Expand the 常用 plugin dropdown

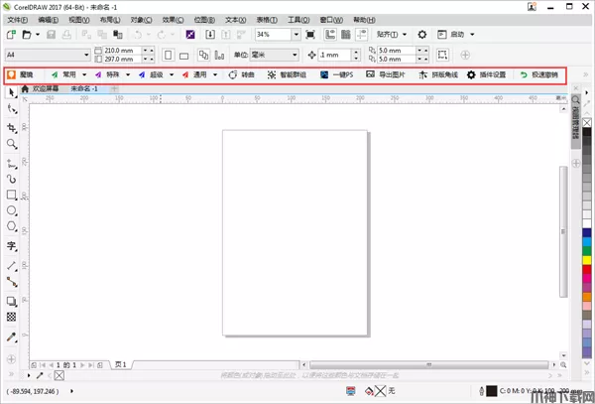(x=84, y=74)
